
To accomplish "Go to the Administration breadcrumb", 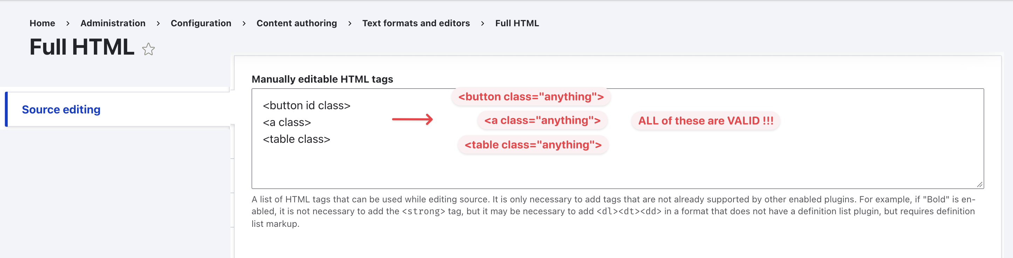I will 113,23.
